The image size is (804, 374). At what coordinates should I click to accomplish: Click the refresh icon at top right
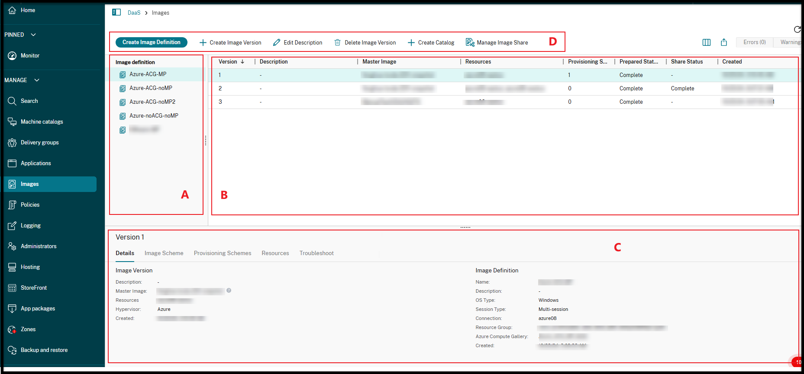[x=797, y=29]
